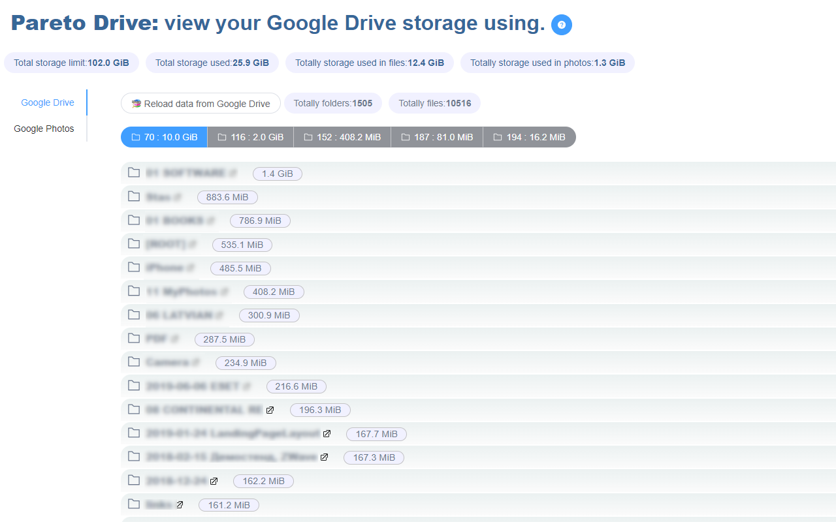
Task: Open the external link icon beside the last 161.2 MiB folder
Action: coord(180,504)
